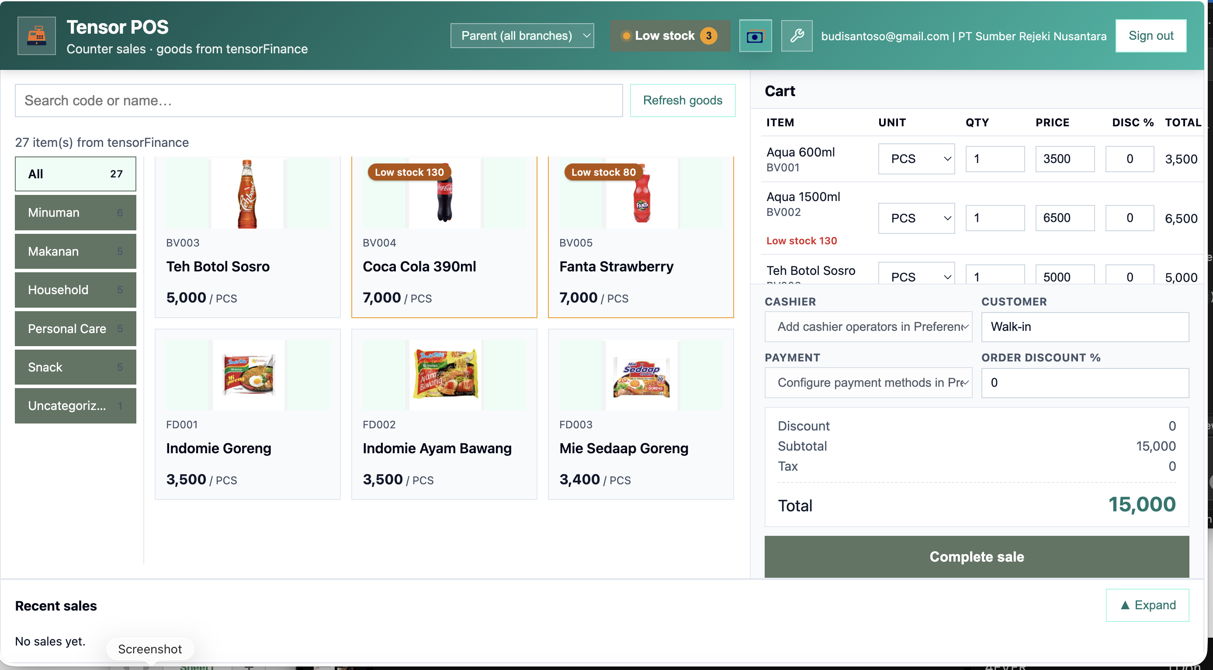Click the Indomie Ayam Bawang product image
Image resolution: width=1213 pixels, height=670 pixels.
coord(445,375)
